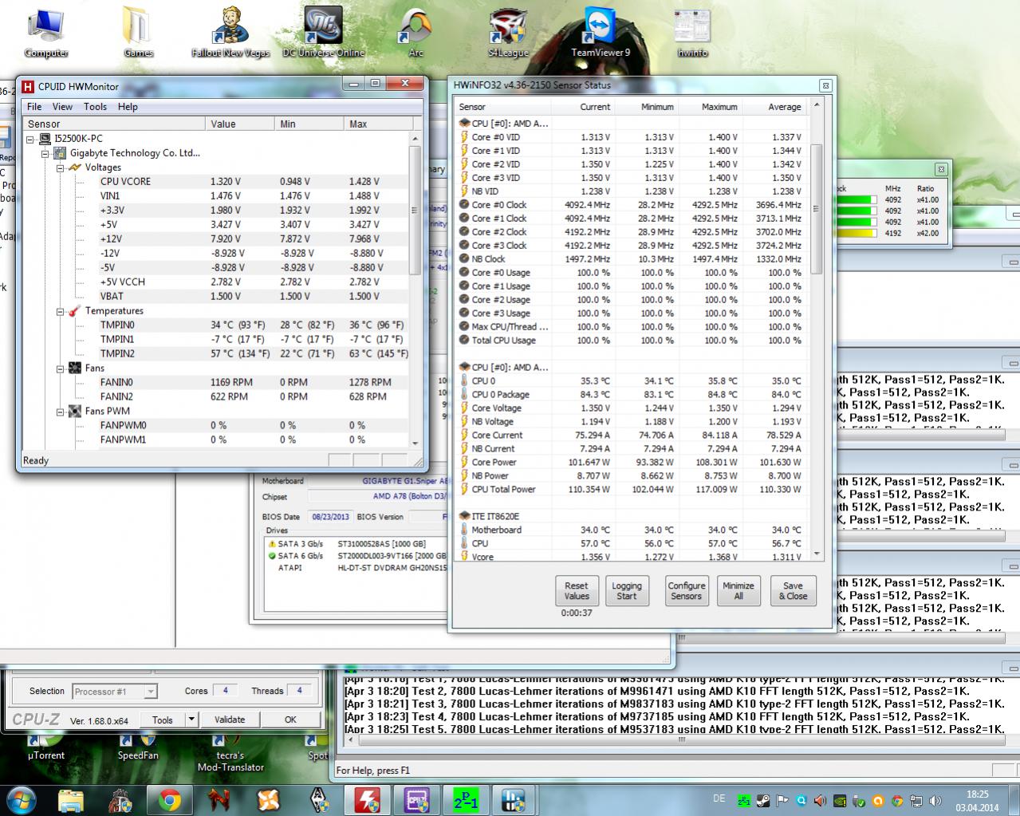Open the red N game taskbar icon

(x=219, y=799)
